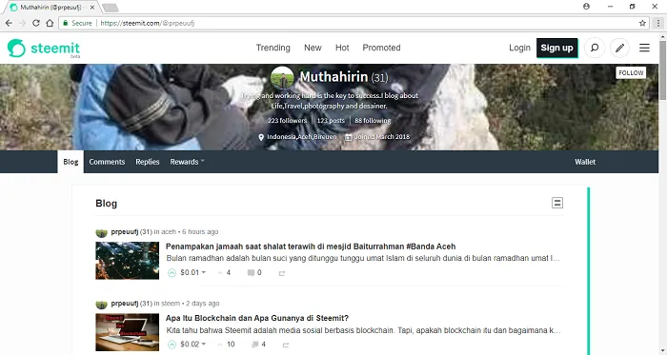
Task: Click the Joined March 2018 text
Action: 381,137
